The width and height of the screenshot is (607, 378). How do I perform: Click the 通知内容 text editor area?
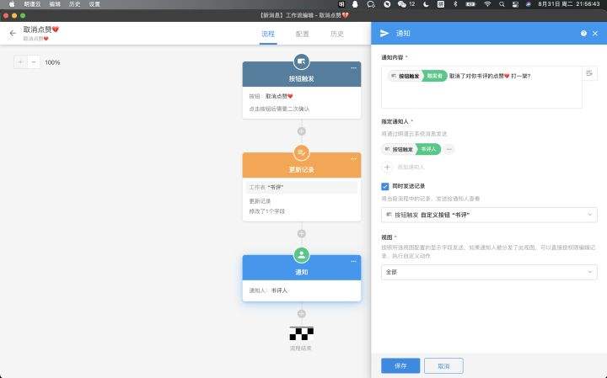click(481, 88)
